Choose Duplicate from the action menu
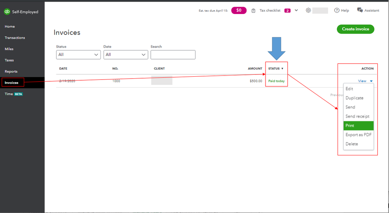The width and height of the screenshot is (389, 213). (x=359, y=98)
